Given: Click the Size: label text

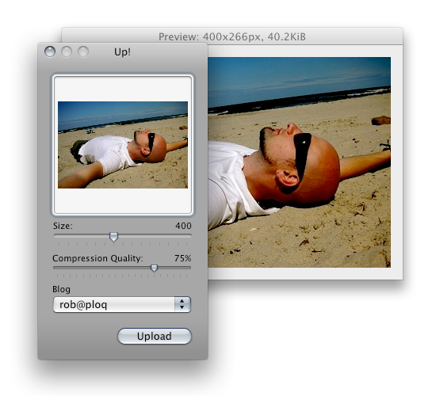Looking at the screenshot, I should click(x=63, y=226).
